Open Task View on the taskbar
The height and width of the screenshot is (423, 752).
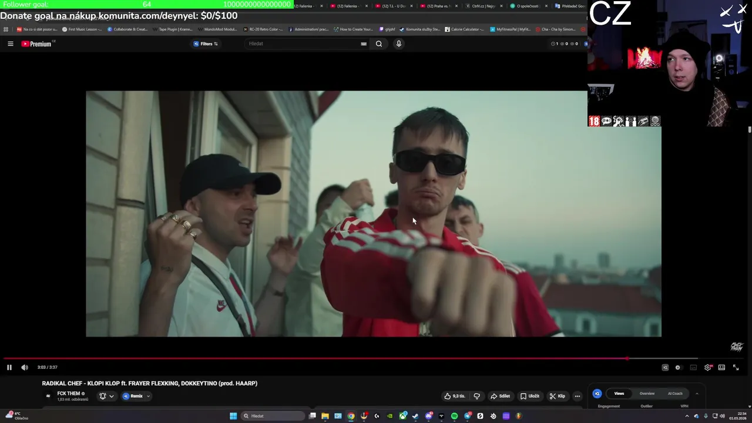tap(312, 416)
